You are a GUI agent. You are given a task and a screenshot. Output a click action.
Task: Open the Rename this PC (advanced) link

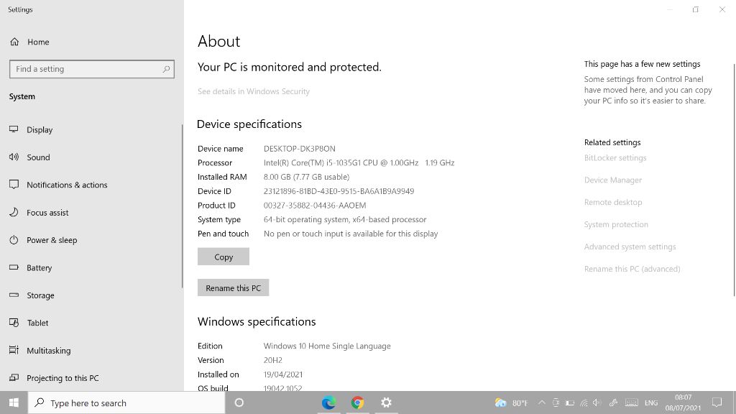632,269
